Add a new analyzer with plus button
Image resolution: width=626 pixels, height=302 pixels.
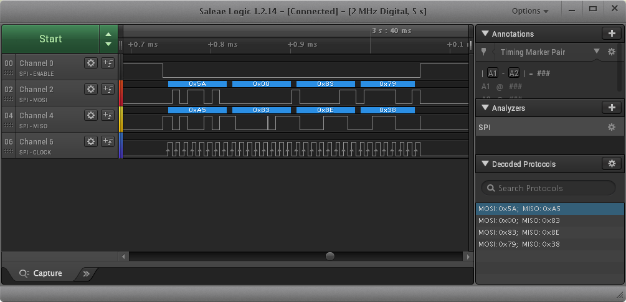[612, 107]
